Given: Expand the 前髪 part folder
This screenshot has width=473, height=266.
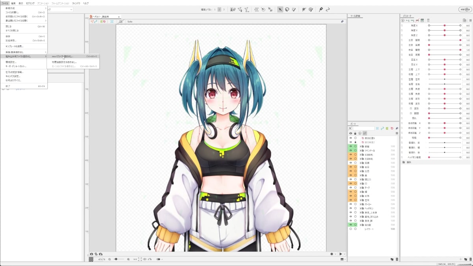Looking at the screenshot, I should coord(360,147).
